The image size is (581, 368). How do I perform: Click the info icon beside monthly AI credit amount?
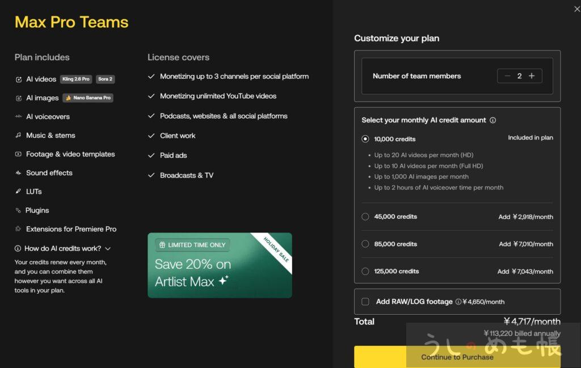pyautogui.click(x=492, y=120)
